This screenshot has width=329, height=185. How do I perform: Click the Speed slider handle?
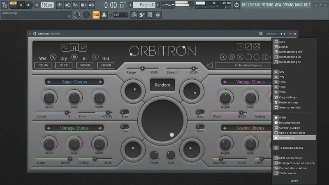coord(193,68)
